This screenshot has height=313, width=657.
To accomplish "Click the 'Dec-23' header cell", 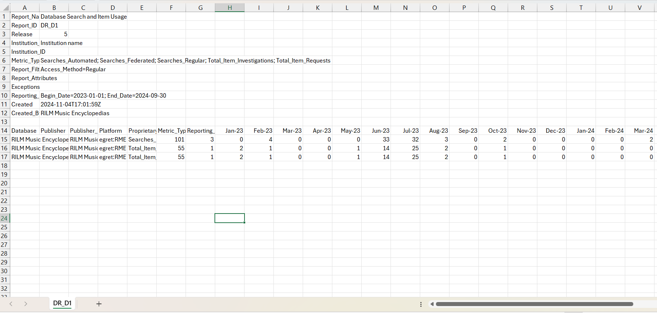I will (x=552, y=131).
